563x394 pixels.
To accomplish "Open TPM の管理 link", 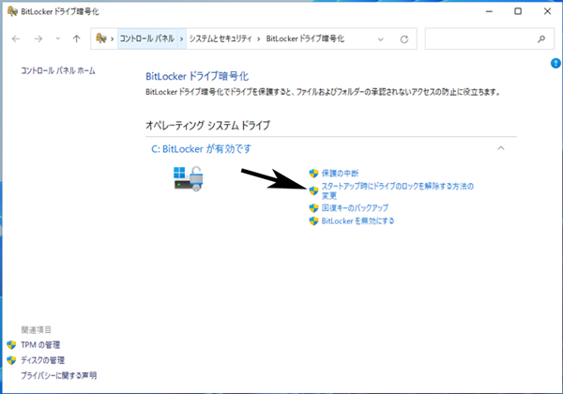I will (40, 345).
